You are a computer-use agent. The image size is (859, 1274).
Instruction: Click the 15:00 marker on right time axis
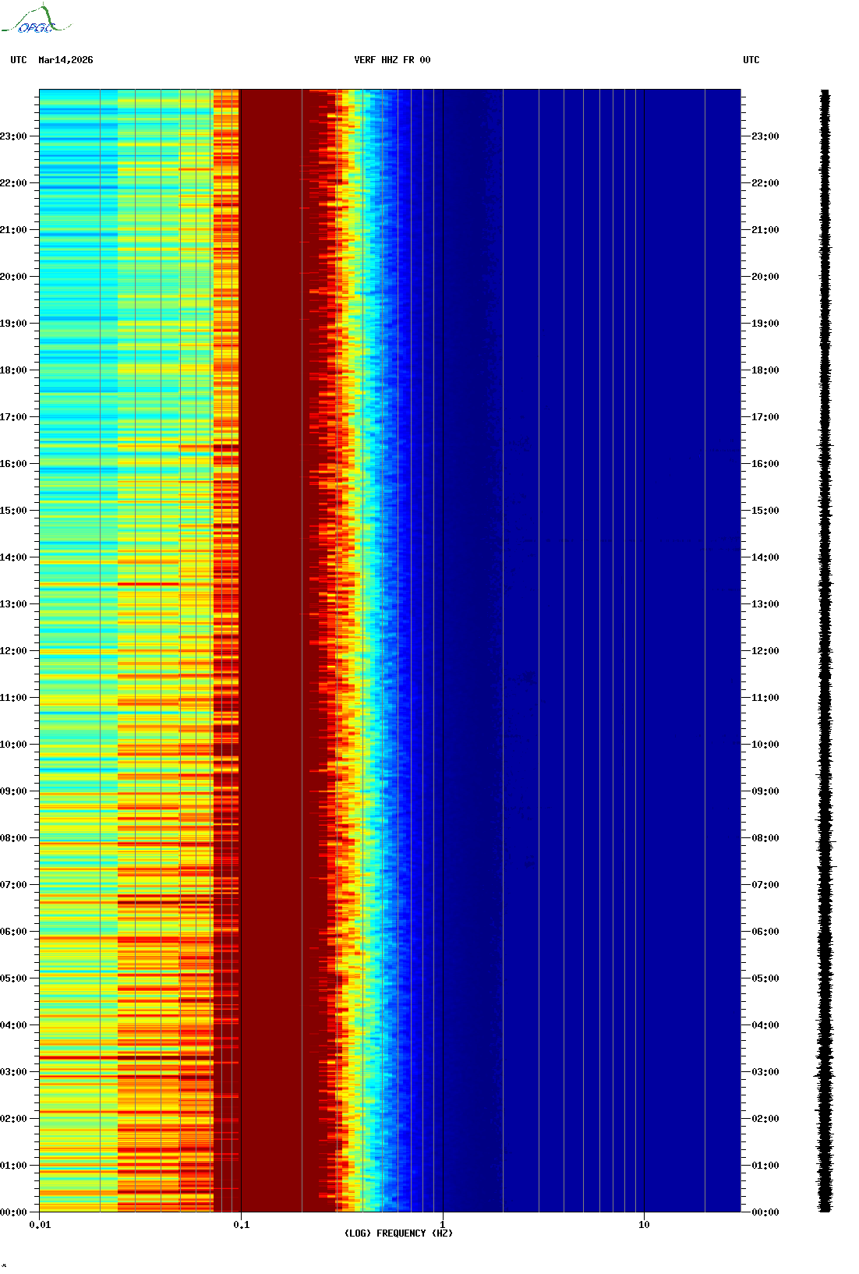click(765, 511)
